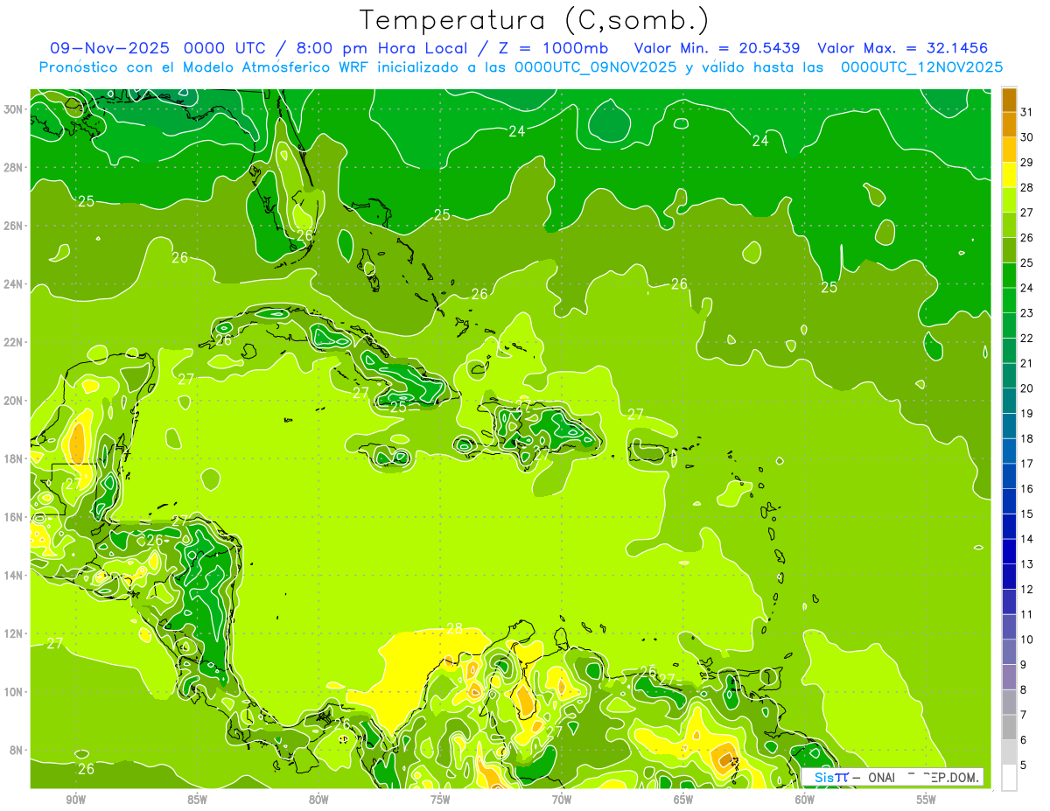This screenshot has height=811, width=1050.
Task: Click the 27 contour label northeast of Hispaniola
Action: point(635,415)
